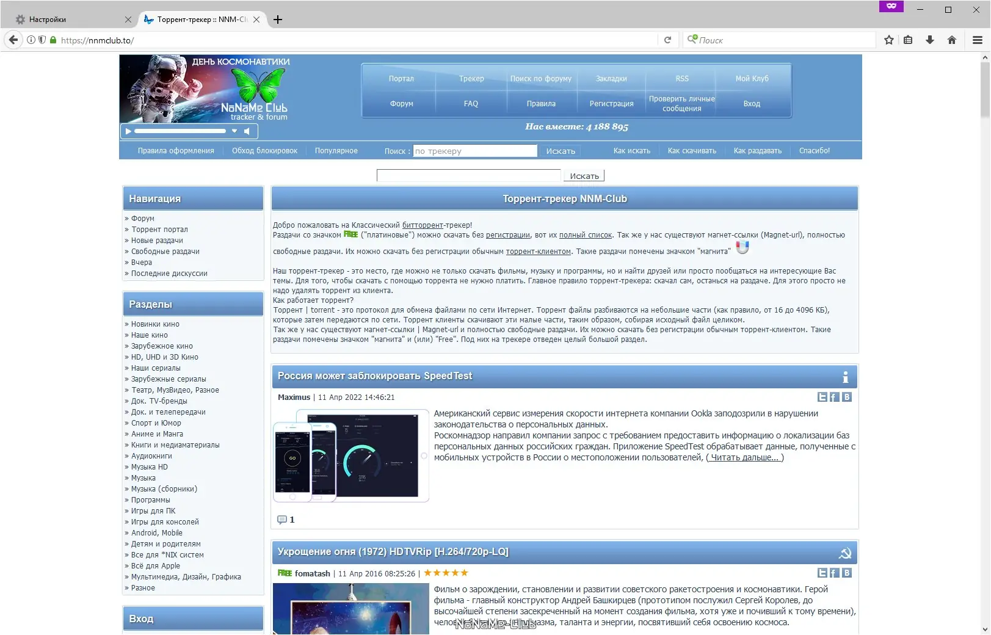The height and width of the screenshot is (635, 991).
Task: Open the Как раздавать link
Action: tap(758, 151)
